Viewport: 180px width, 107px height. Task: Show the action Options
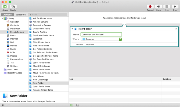(x=90, y=45)
